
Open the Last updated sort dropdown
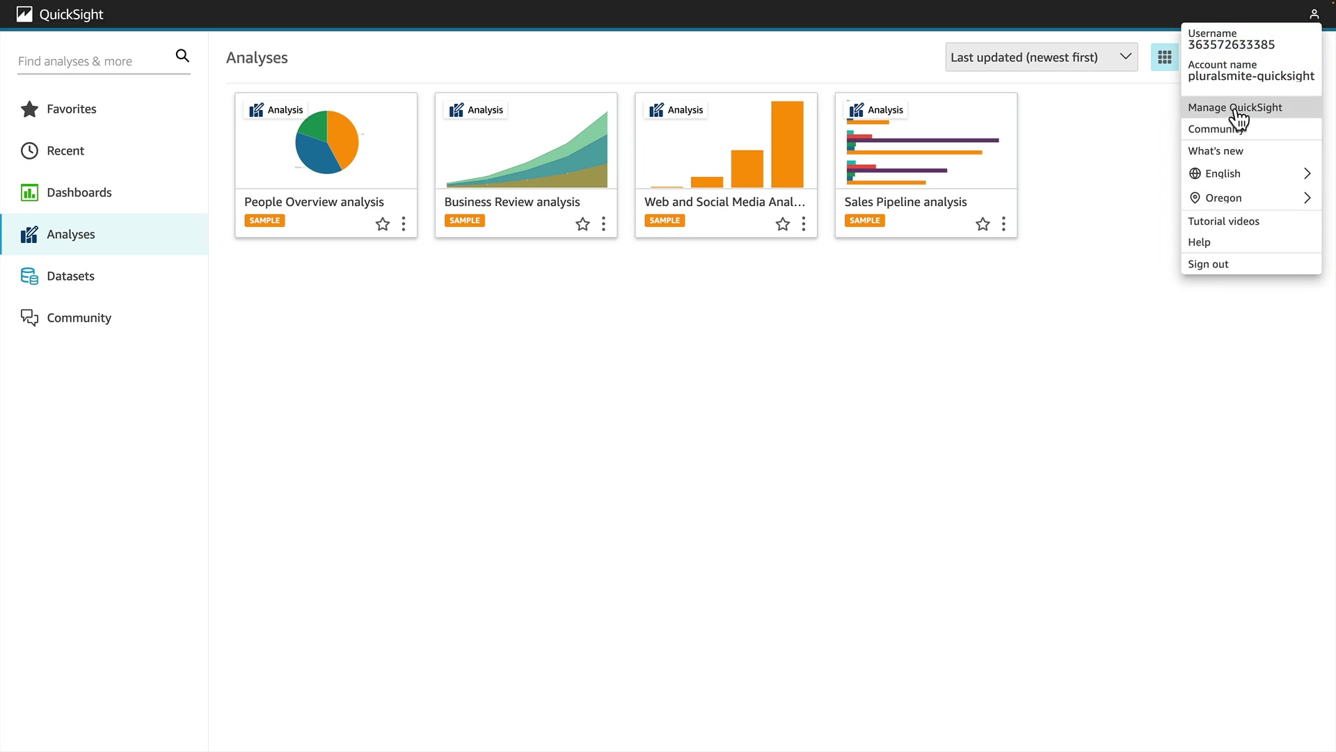tap(1041, 58)
